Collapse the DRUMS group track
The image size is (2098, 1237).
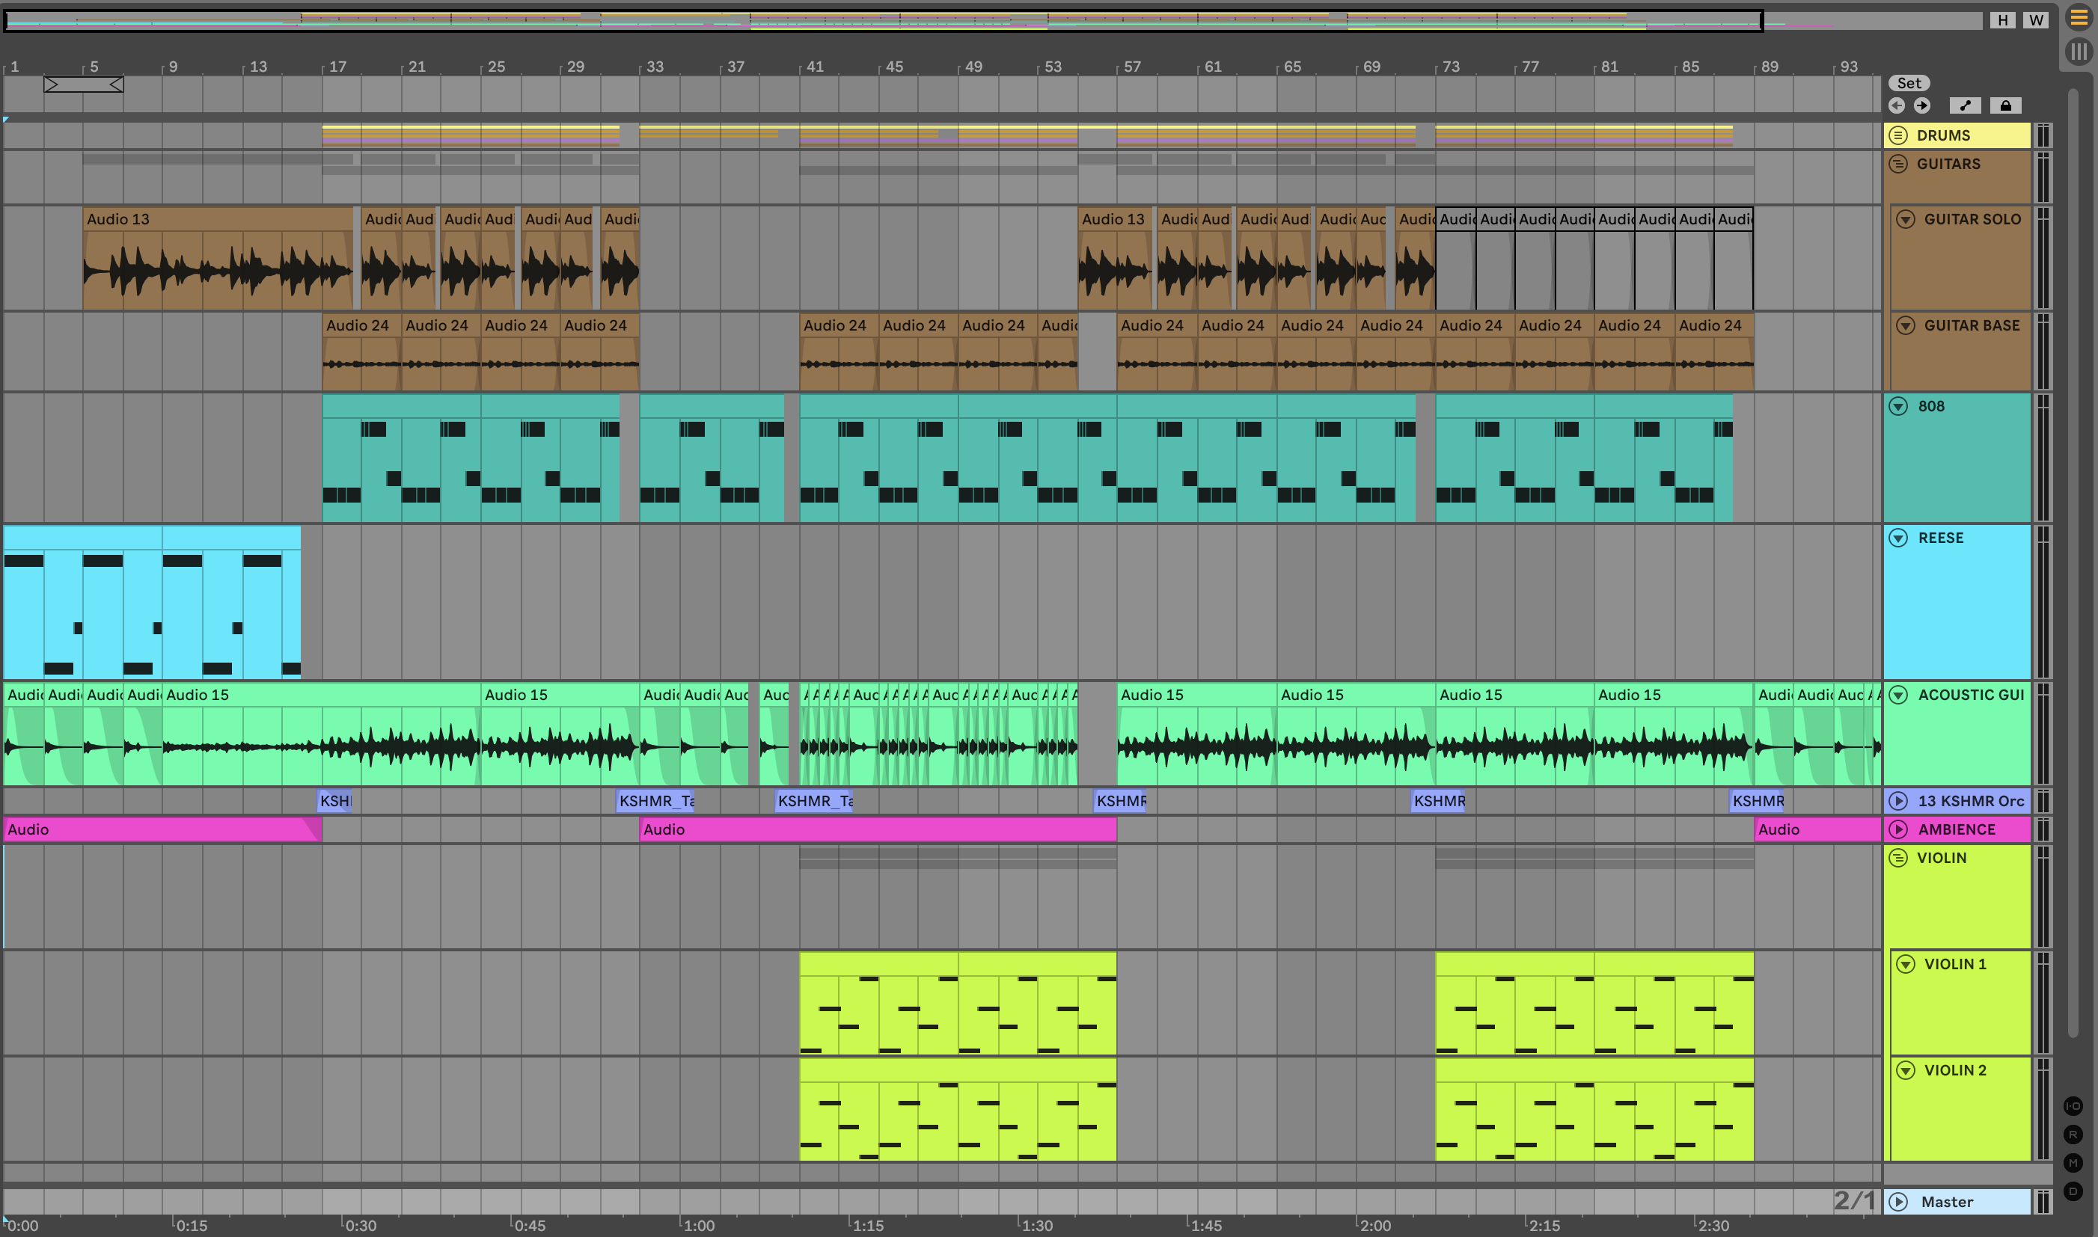pos(1898,135)
